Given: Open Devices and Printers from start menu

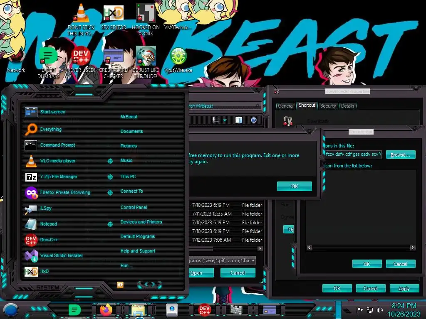Looking at the screenshot, I should [141, 222].
